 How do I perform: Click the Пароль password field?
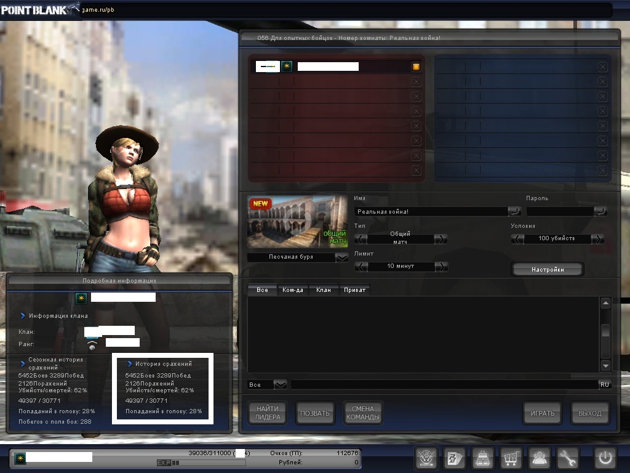pos(560,212)
